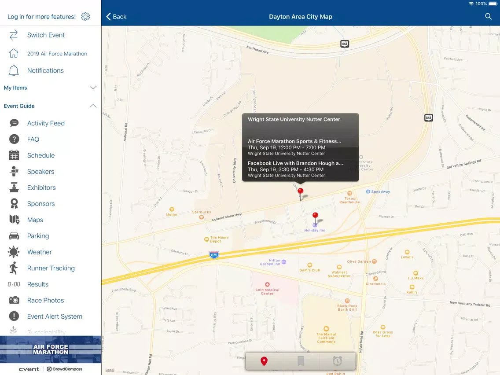
Task: Select the bookmark tab in map toolbar
Action: [300, 361]
